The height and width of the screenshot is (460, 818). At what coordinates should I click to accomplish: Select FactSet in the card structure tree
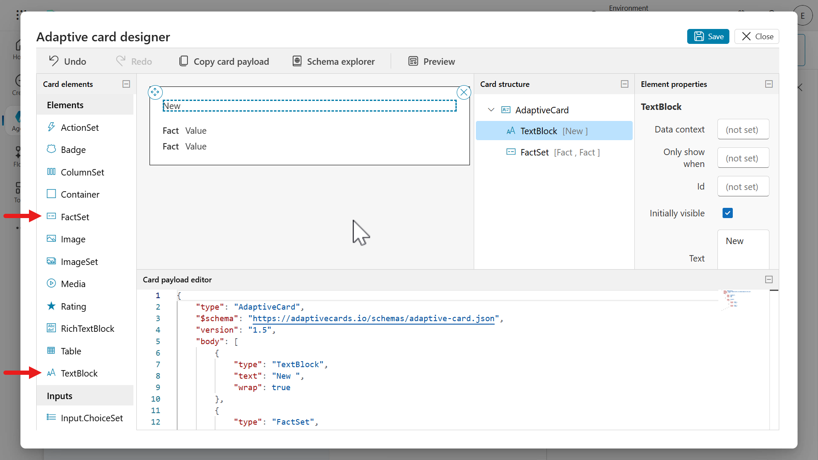pos(534,152)
